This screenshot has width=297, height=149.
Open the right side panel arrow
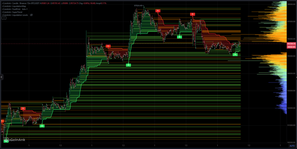coord(296,77)
